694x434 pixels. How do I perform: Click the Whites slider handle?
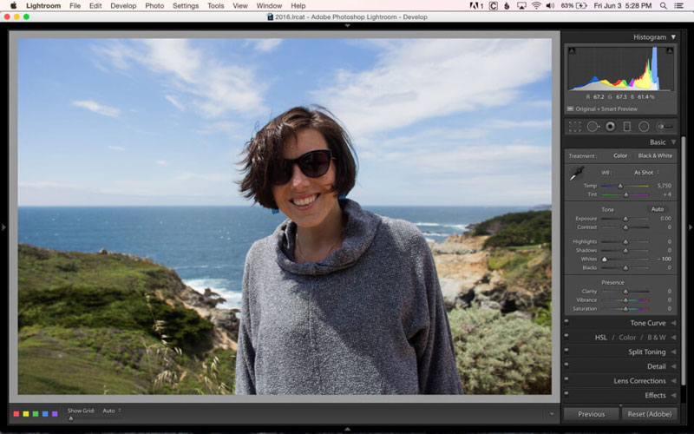pyautogui.click(x=605, y=259)
